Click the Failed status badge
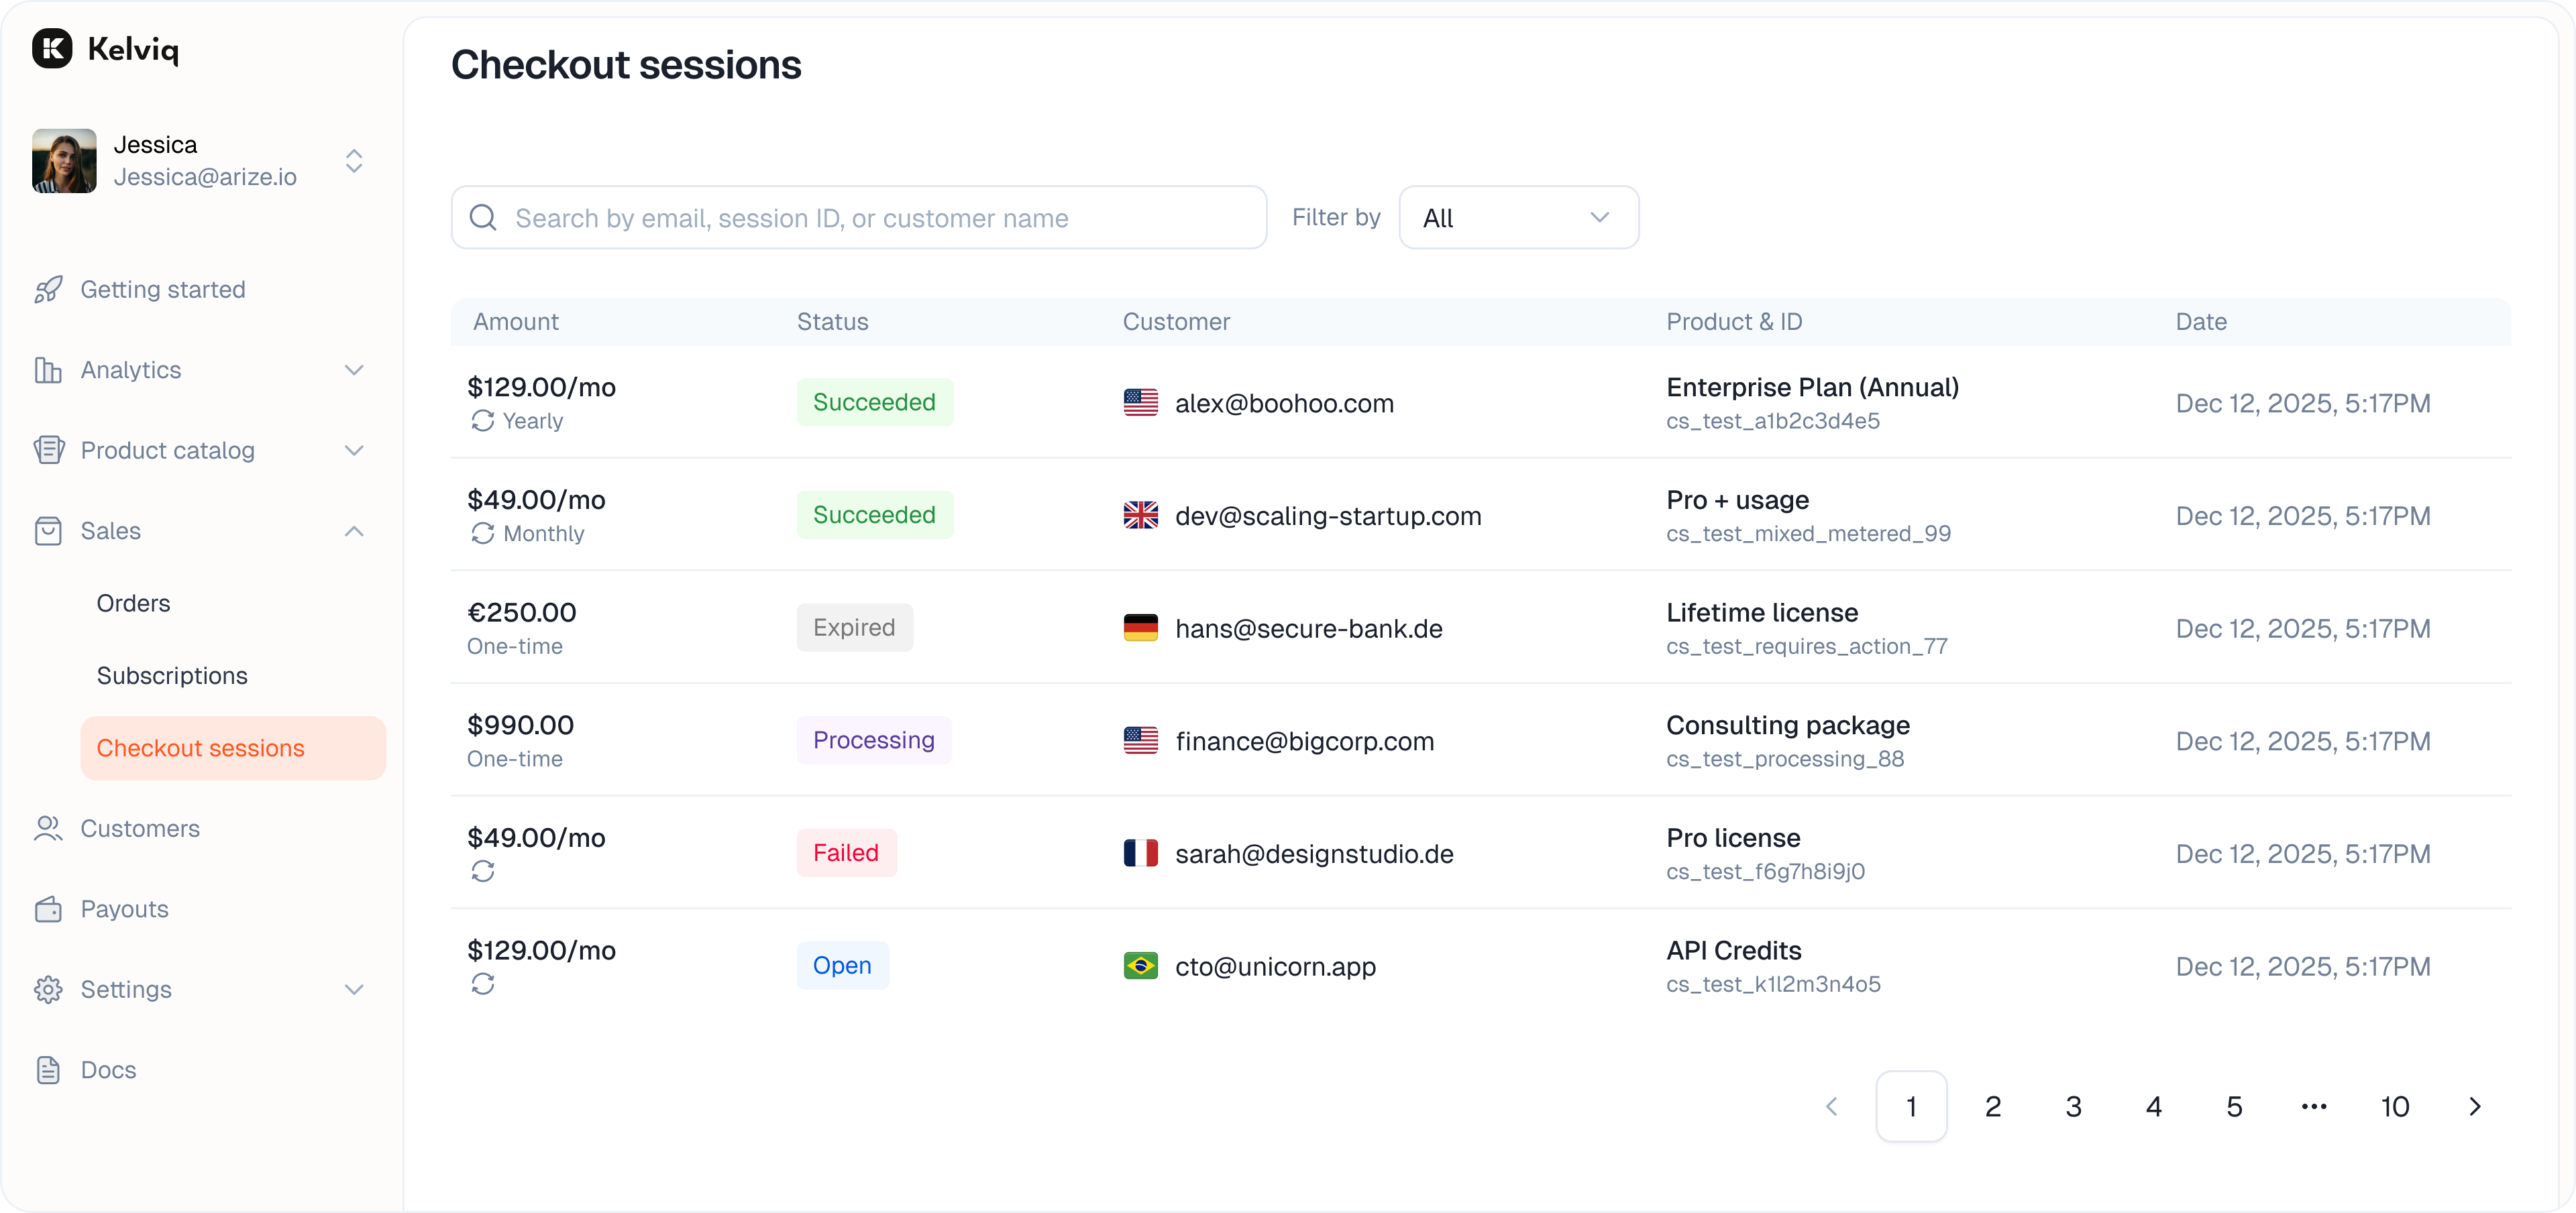The width and height of the screenshot is (2576, 1213). point(846,852)
